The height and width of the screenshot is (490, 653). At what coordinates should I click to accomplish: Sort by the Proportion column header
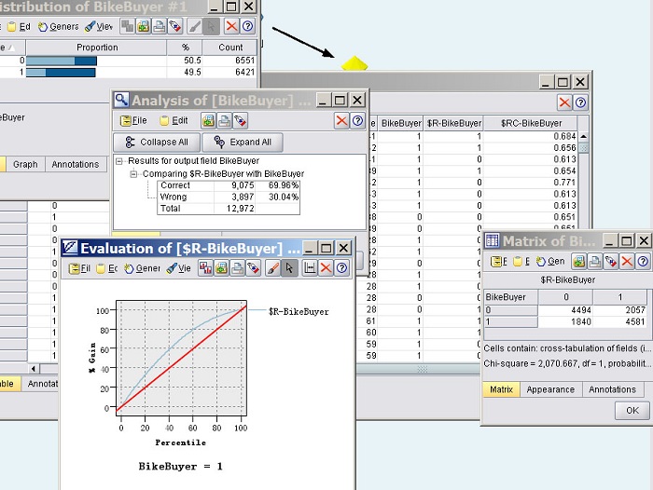(x=97, y=48)
